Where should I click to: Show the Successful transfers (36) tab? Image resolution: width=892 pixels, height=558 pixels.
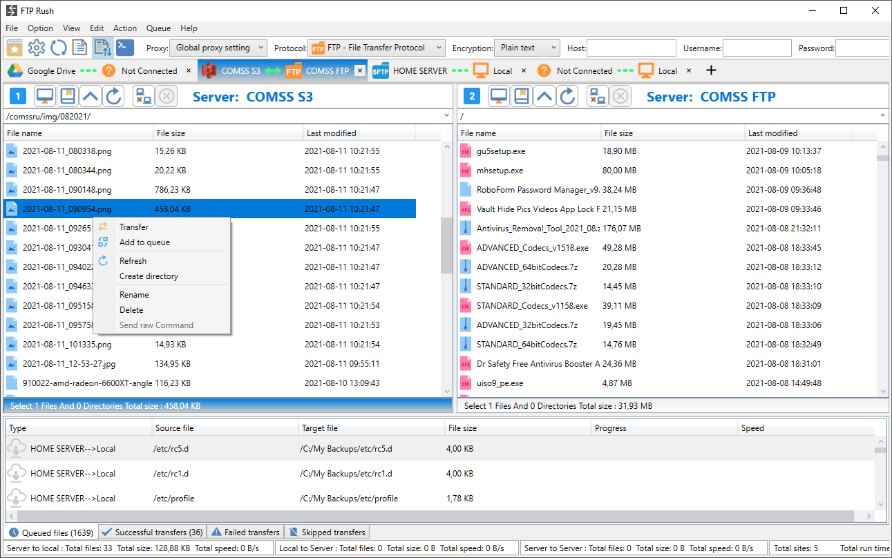[x=152, y=532]
